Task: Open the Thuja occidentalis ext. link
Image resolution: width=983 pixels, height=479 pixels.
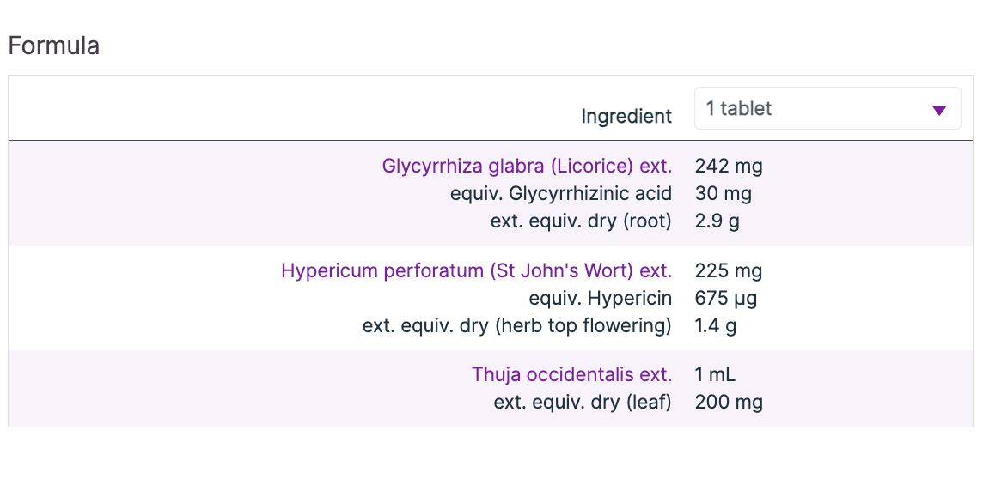Action: point(571,374)
